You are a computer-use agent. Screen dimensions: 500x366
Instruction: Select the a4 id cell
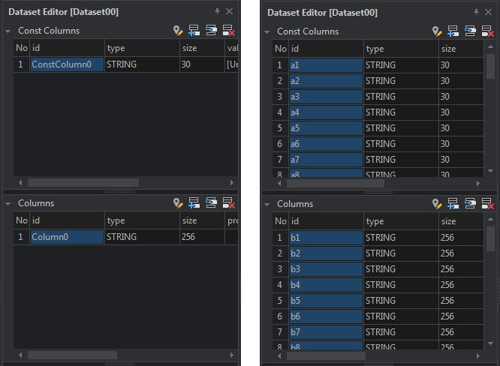pos(325,112)
